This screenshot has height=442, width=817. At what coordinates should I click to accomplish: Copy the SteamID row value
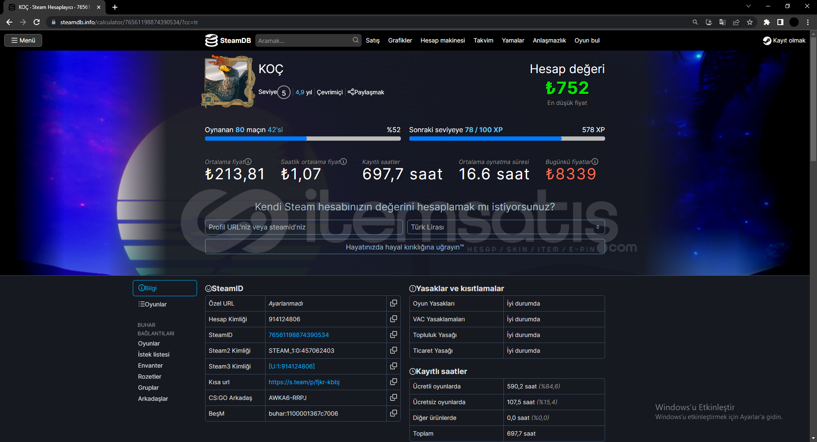click(394, 334)
